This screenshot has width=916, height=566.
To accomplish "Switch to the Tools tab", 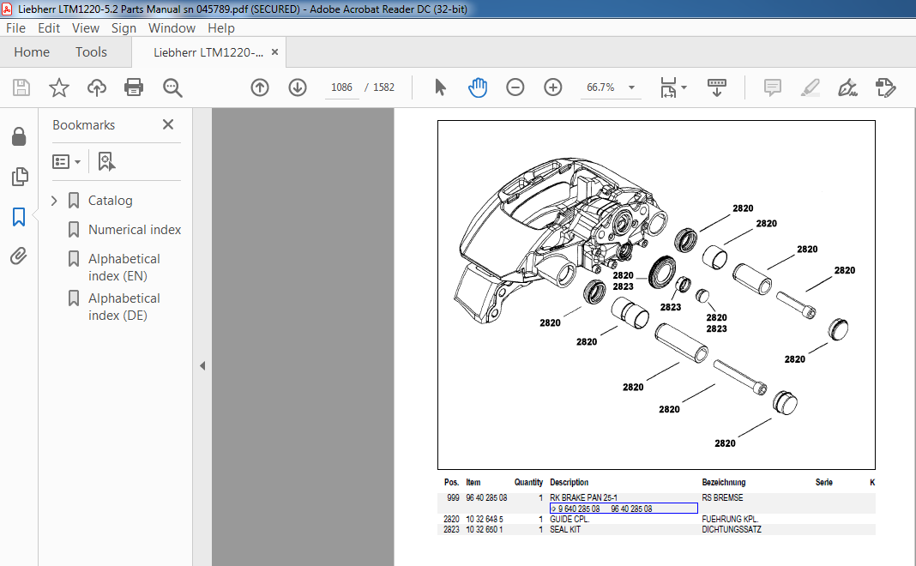I will coord(91,52).
